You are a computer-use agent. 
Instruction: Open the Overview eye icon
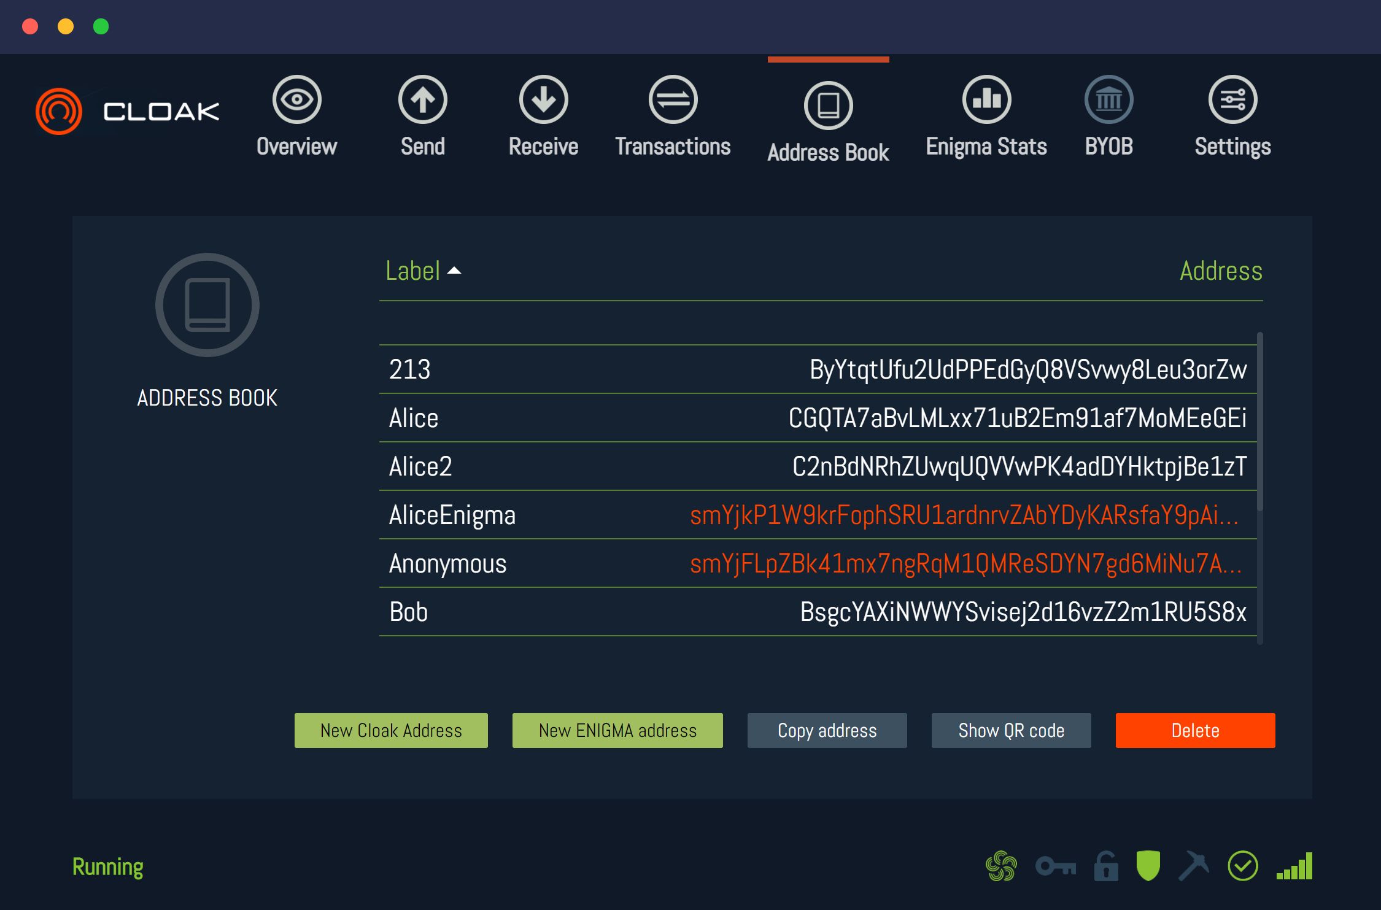coord(297,99)
